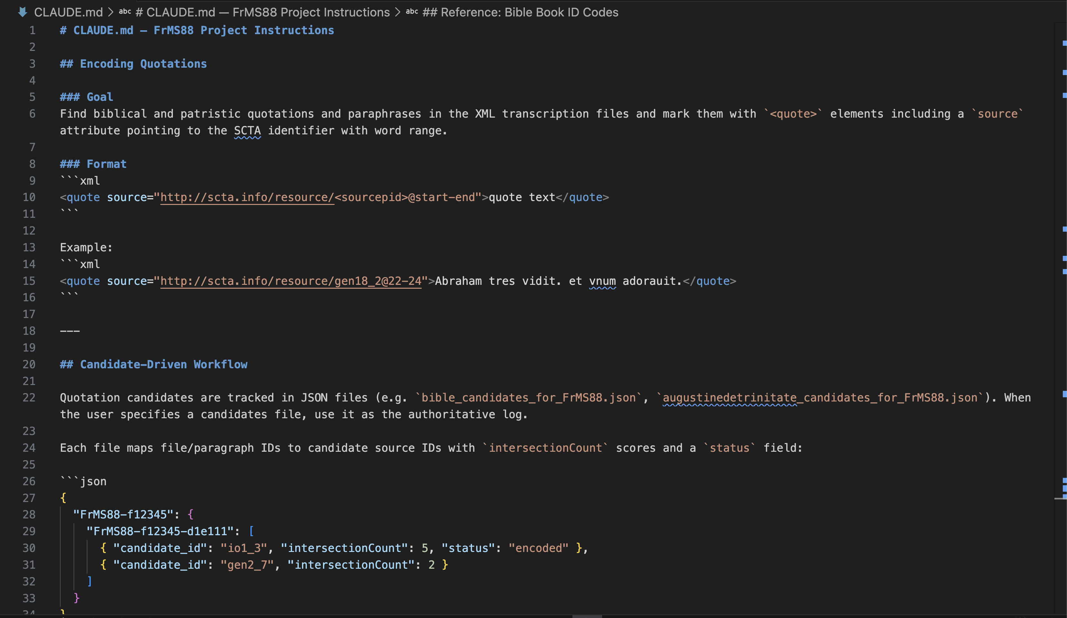
Task: Click the closing brace on line 33
Action: tap(77, 598)
